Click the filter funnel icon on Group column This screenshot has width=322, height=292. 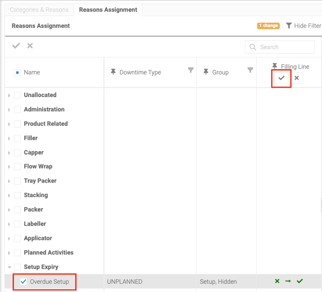(250, 71)
